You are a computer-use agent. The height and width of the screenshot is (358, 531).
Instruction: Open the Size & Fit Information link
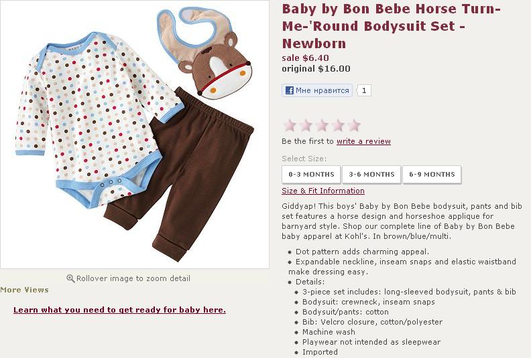point(323,191)
